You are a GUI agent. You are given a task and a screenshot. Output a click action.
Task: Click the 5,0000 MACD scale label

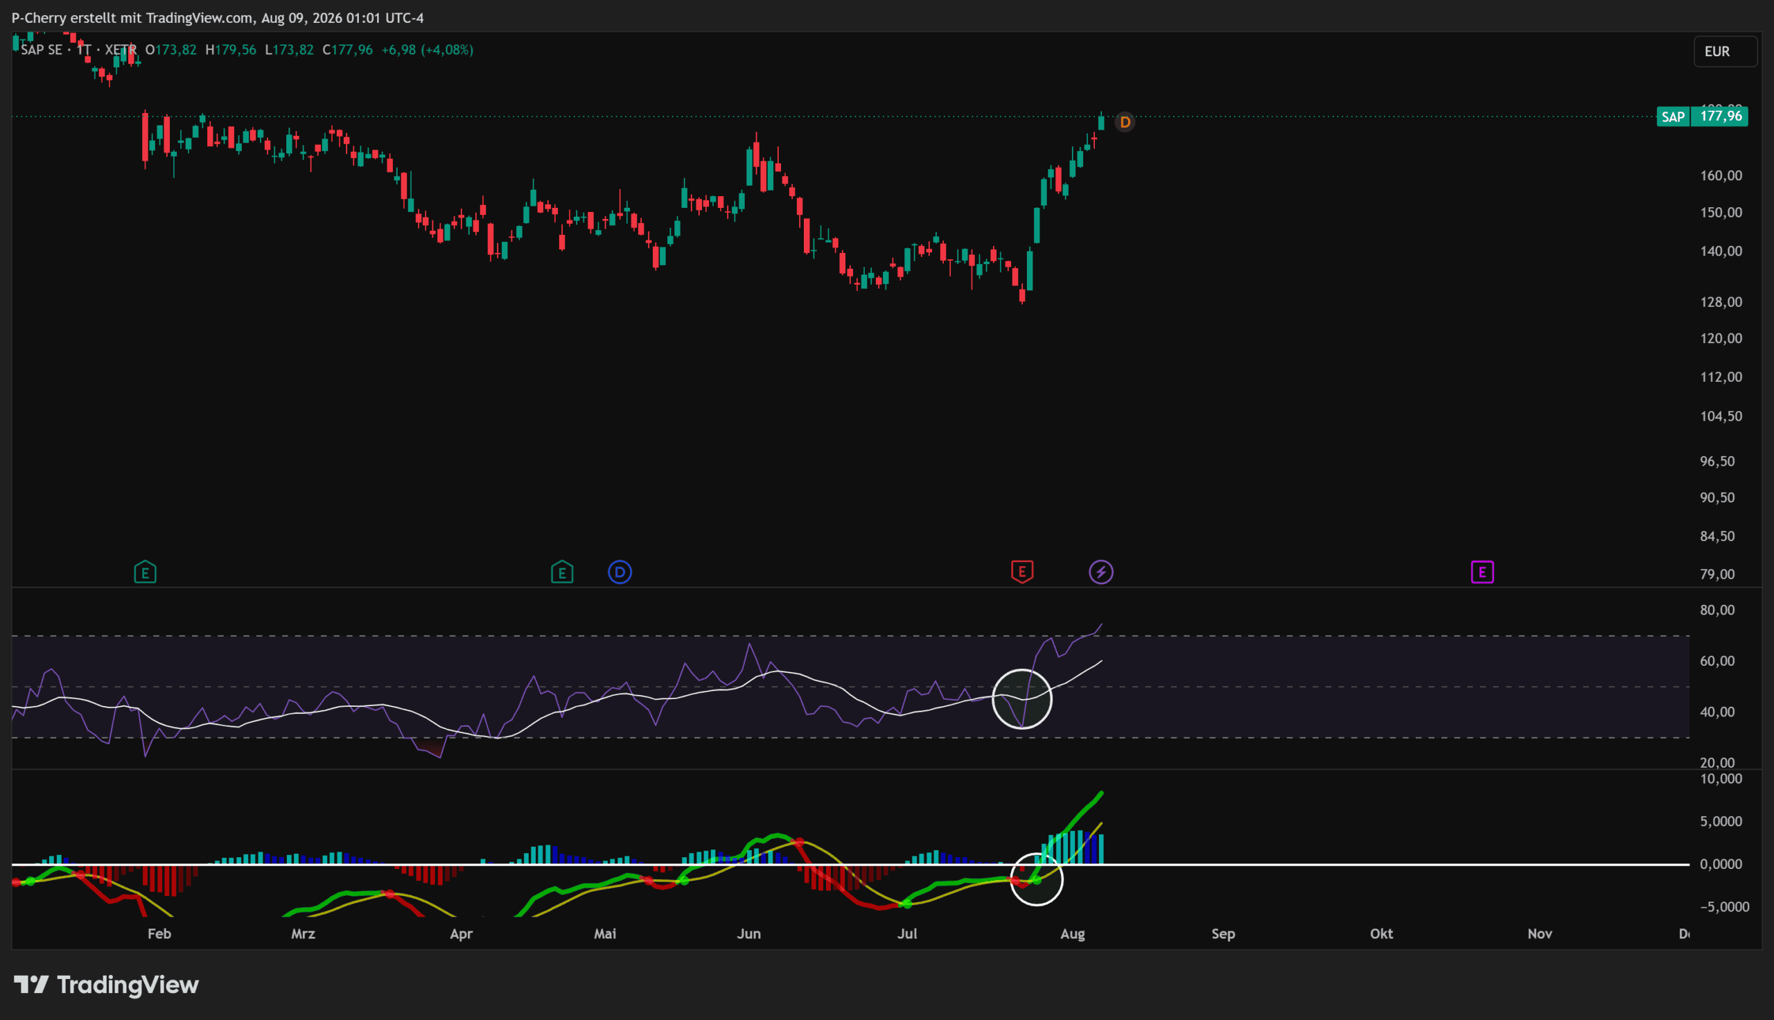1721,822
